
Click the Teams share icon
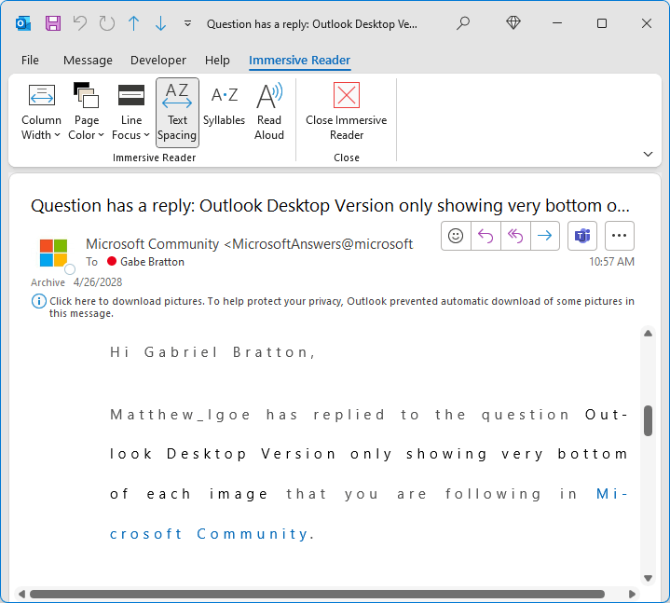coord(582,236)
